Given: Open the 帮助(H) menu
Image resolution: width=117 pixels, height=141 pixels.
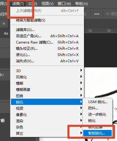Looking at the screenshot, I should (81, 4).
